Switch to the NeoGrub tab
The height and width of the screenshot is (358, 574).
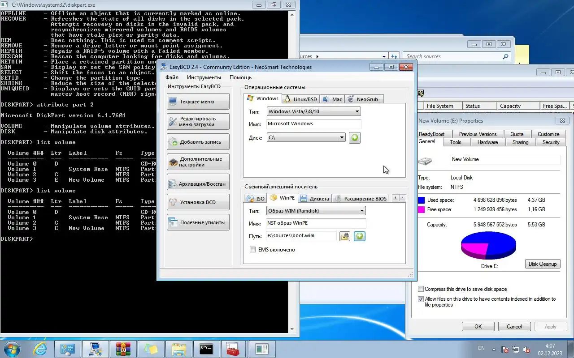[364, 99]
